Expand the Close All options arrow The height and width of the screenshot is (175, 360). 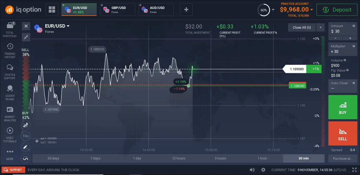pos(320,27)
